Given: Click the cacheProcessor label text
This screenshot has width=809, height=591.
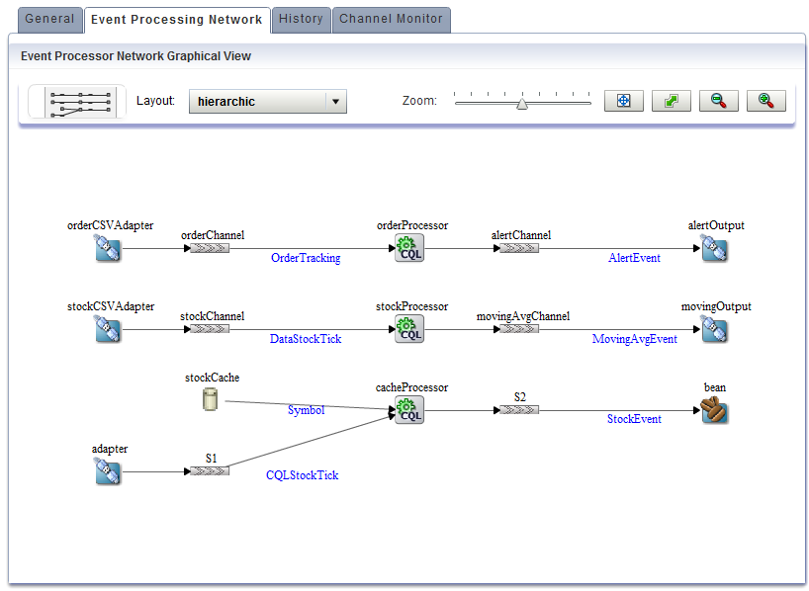Looking at the screenshot, I should 411,387.
